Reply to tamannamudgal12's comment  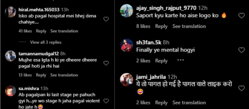pos(41,75)
